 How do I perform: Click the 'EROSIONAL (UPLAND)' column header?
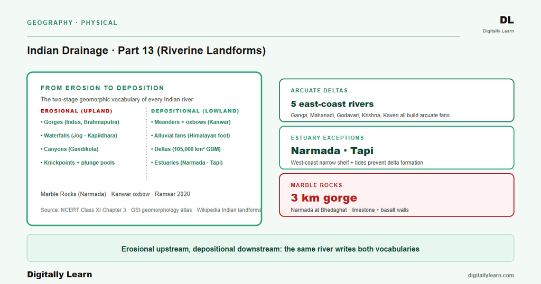point(76,111)
